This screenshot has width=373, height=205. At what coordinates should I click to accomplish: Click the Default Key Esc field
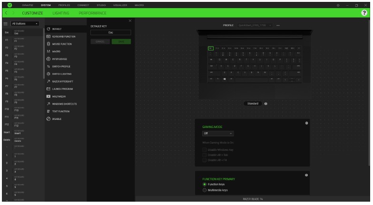[110, 32]
